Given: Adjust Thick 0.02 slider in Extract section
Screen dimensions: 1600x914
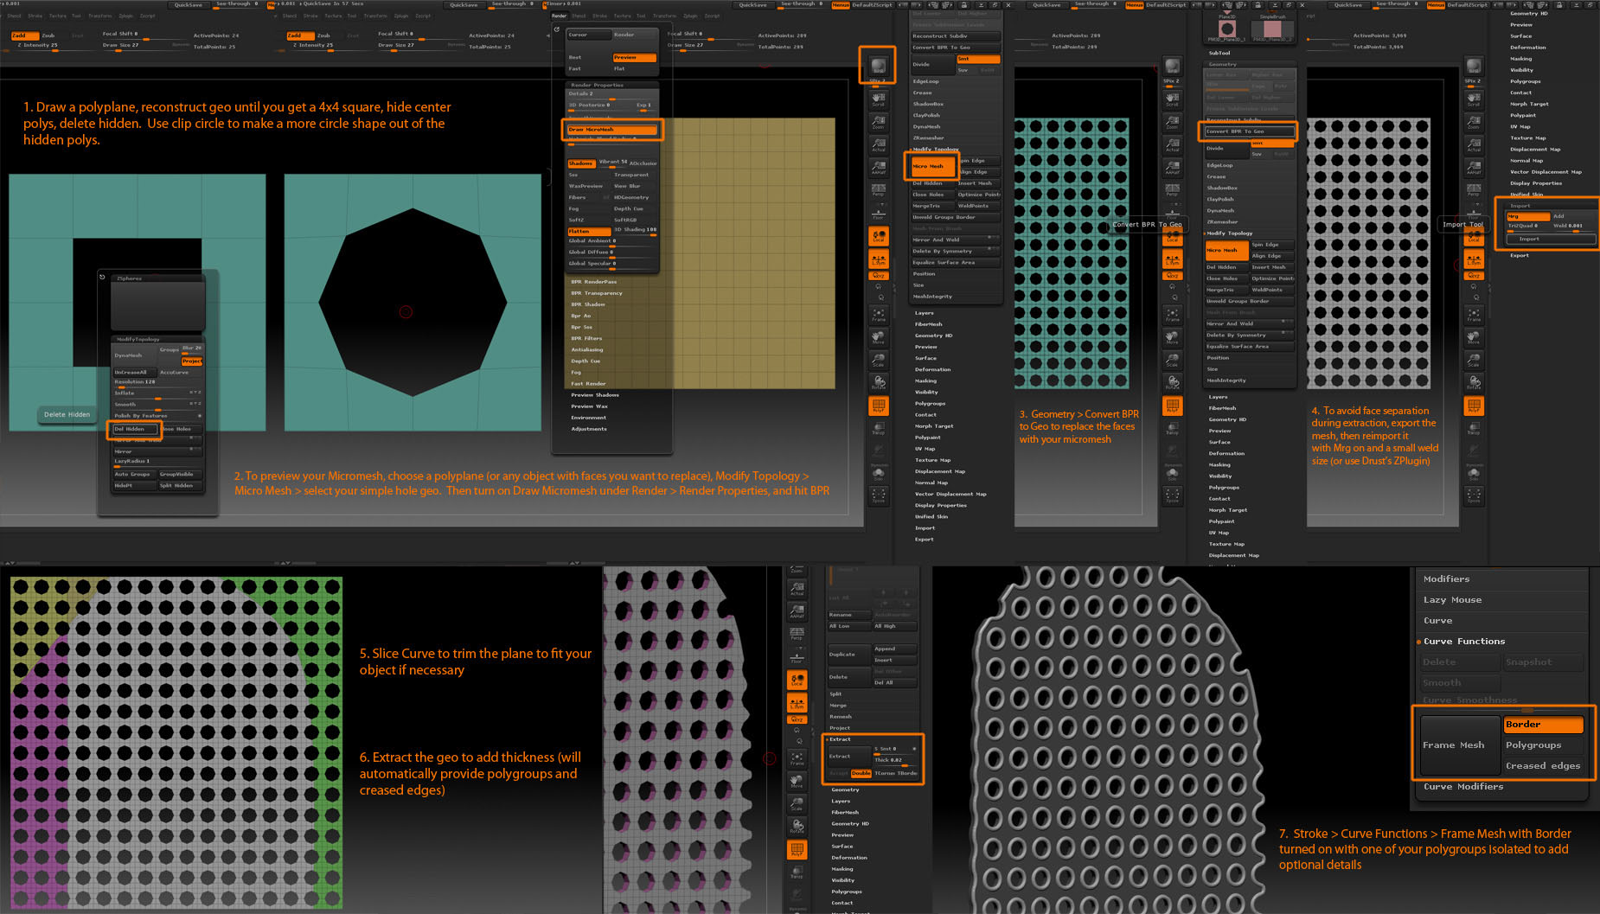Looking at the screenshot, I should (895, 760).
